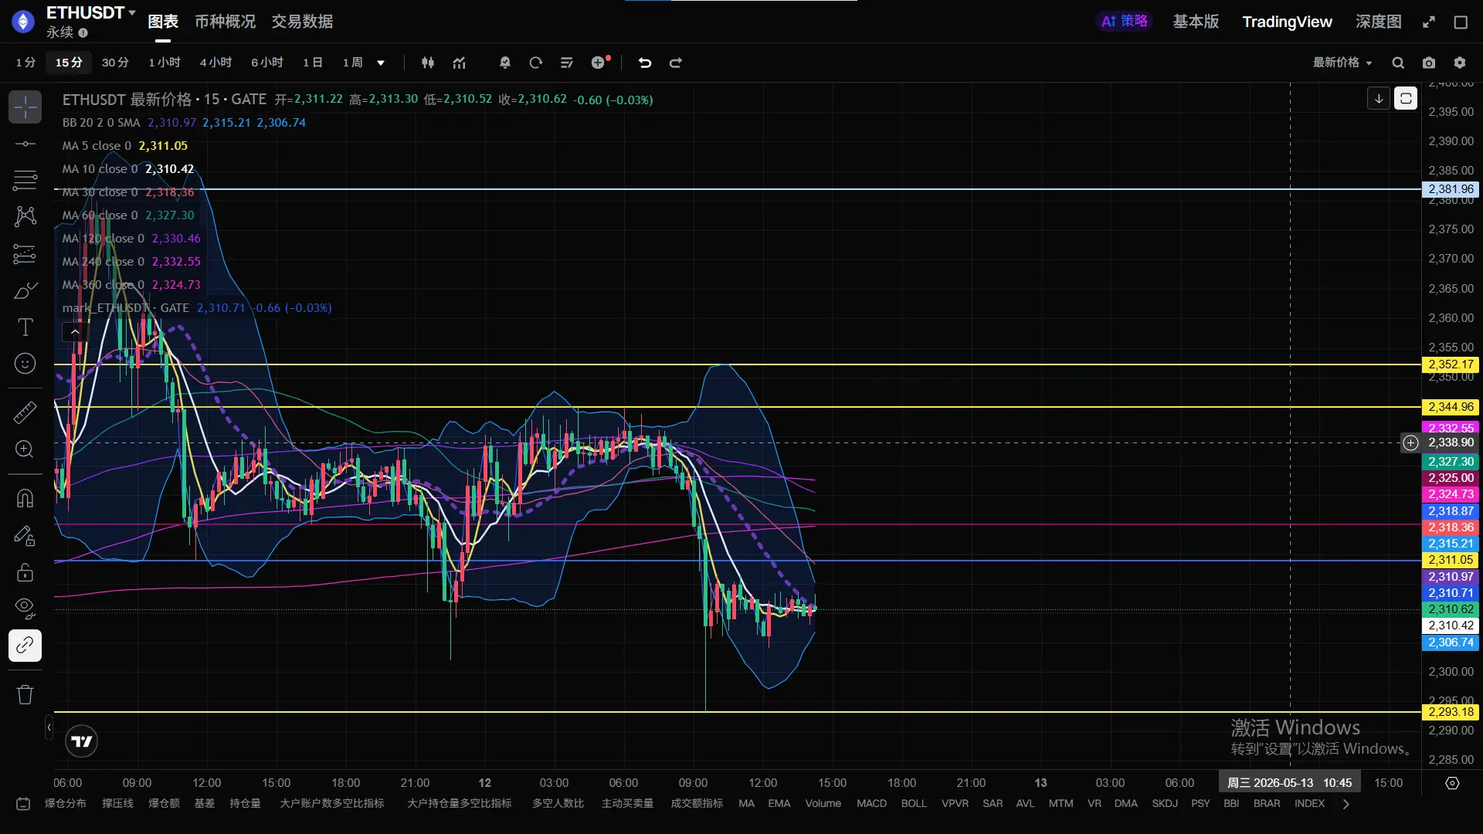Toggle magnet mode for drawings

(x=25, y=498)
